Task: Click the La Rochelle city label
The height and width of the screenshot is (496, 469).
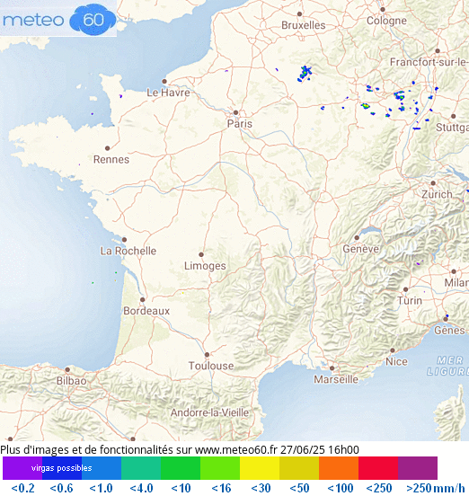Action: (128, 251)
